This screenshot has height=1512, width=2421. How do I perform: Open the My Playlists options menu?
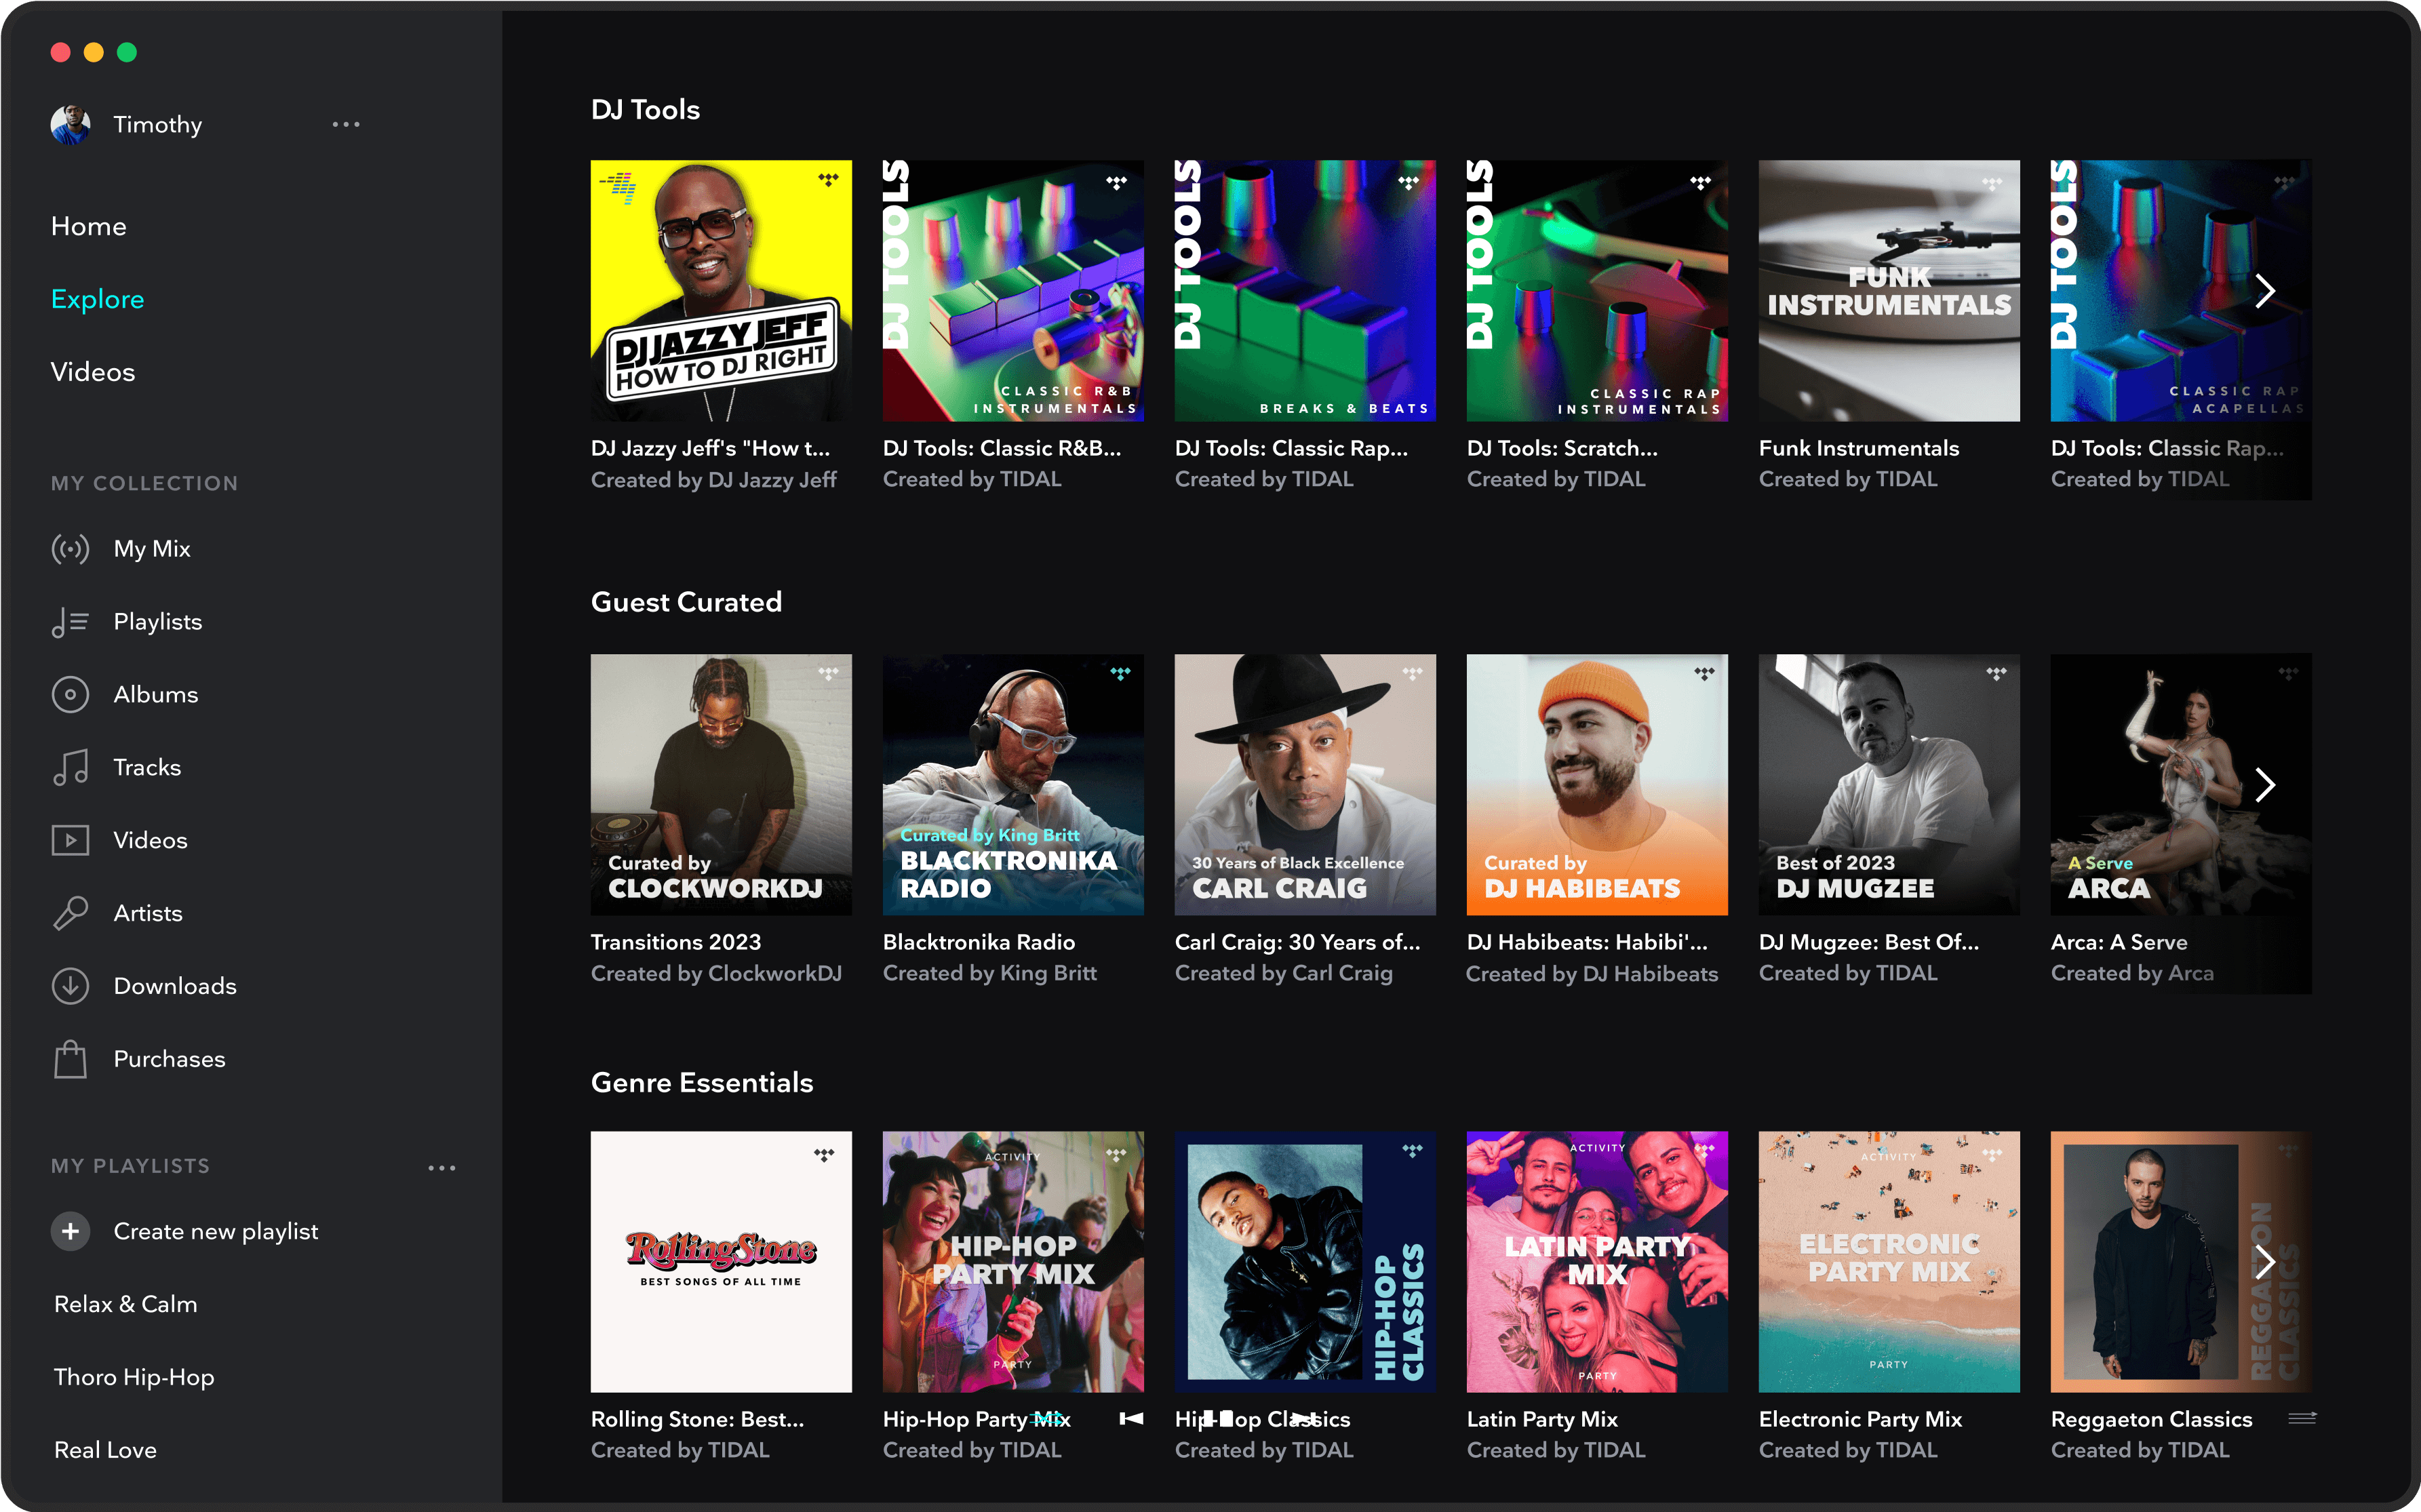(441, 1167)
